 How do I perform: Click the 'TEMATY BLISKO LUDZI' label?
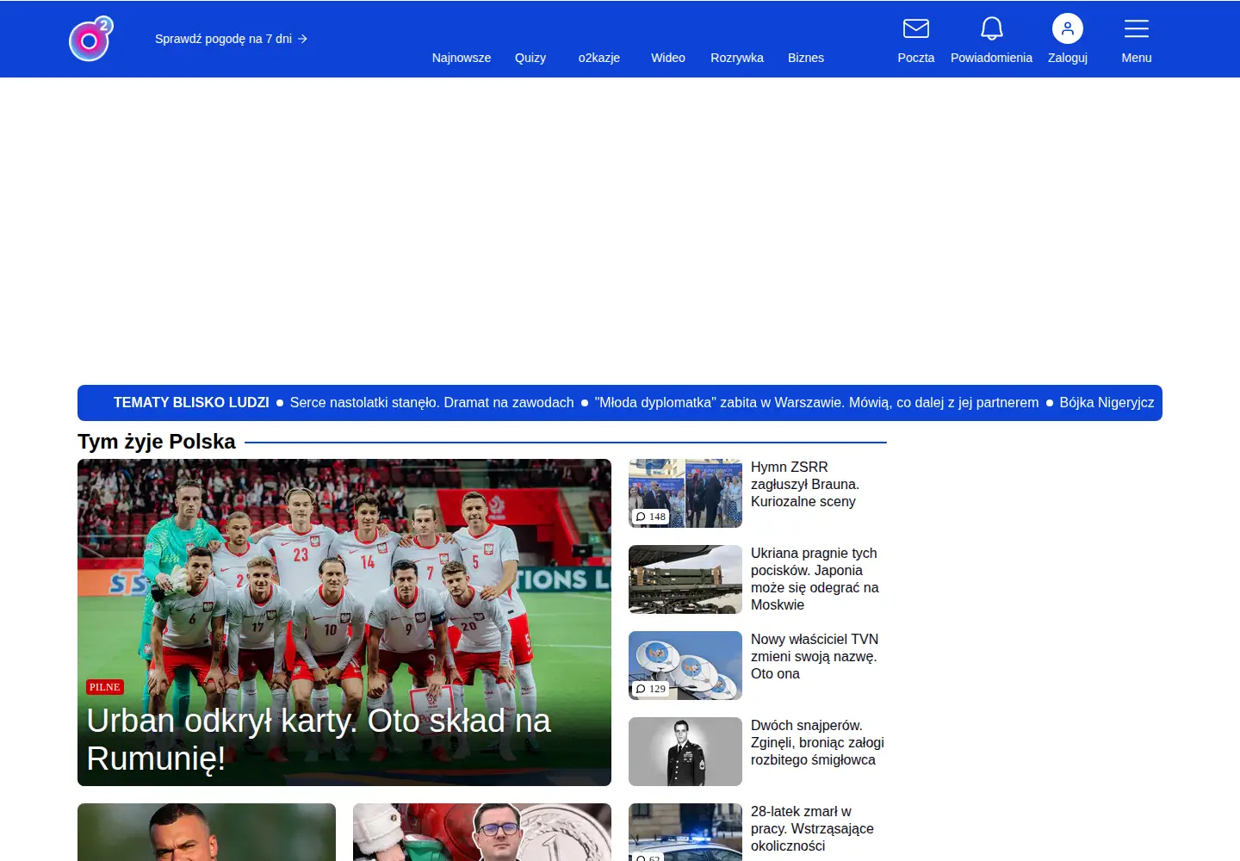191,402
